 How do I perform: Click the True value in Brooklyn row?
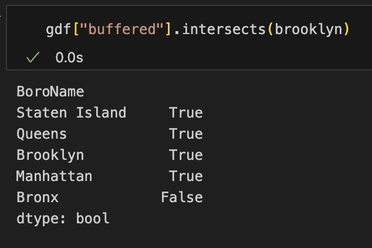click(185, 155)
